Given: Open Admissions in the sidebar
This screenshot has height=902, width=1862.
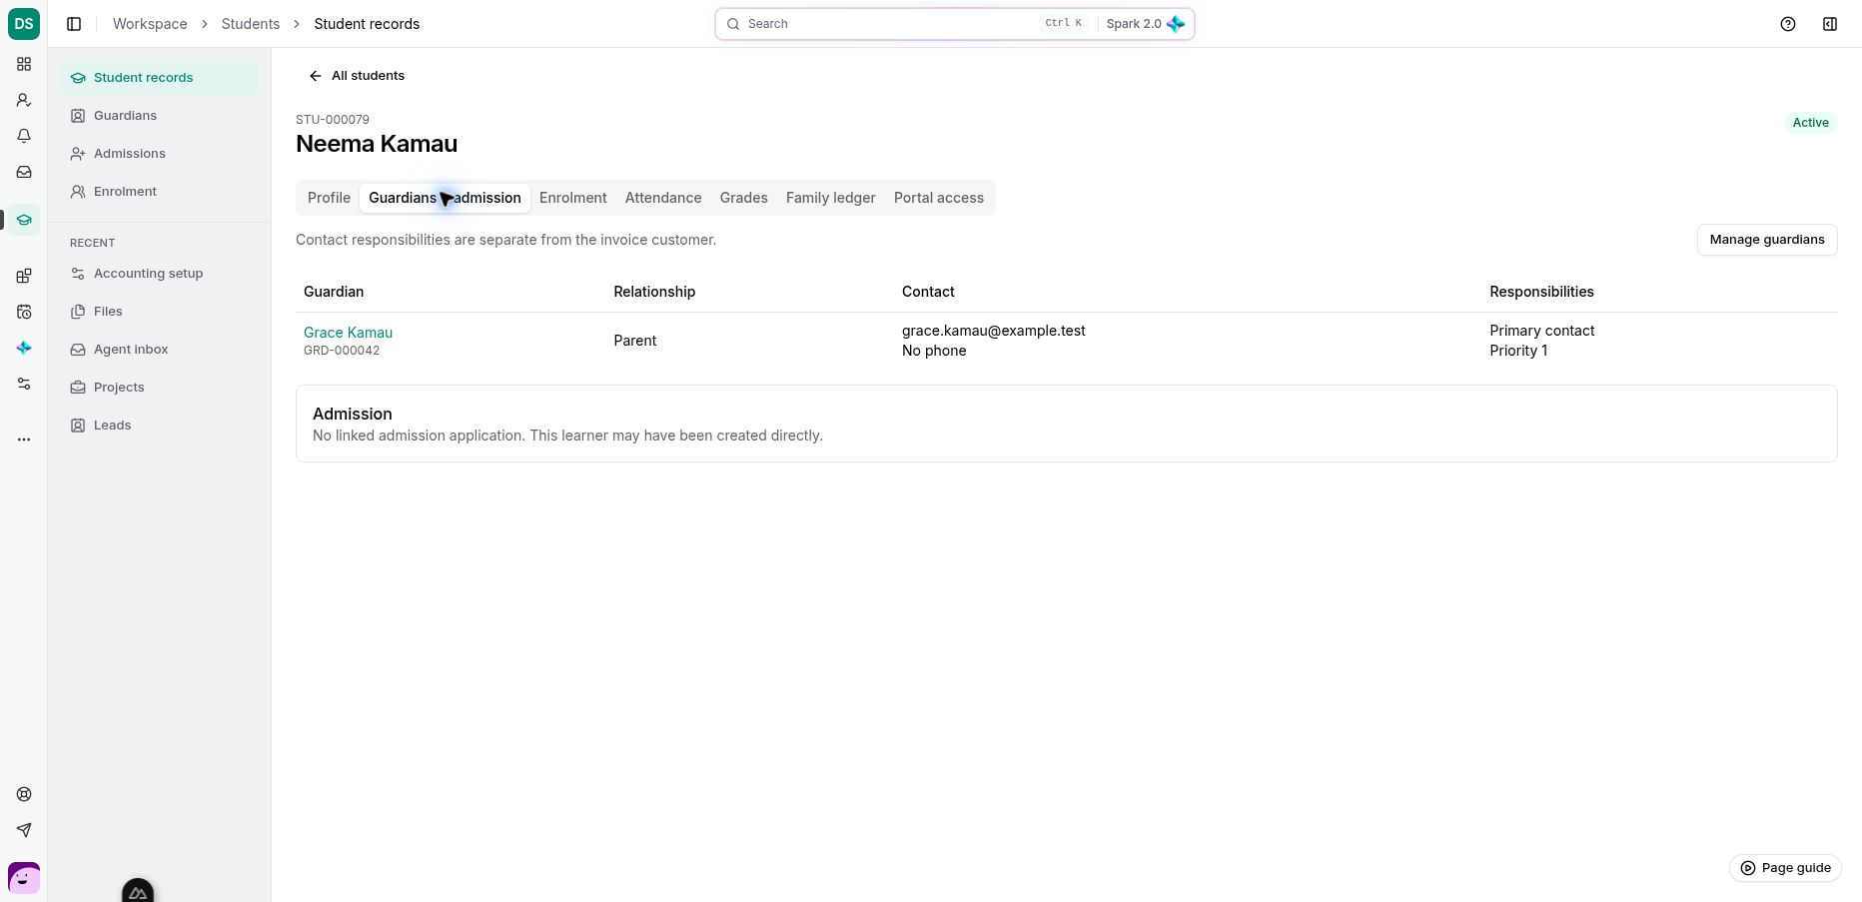Looking at the screenshot, I should (x=159, y=154).
